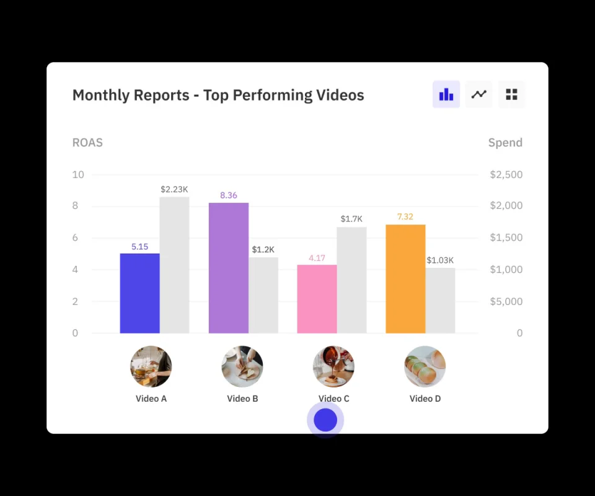Click the pink Video C ROAS bar
595x496 pixels.
[317, 299]
